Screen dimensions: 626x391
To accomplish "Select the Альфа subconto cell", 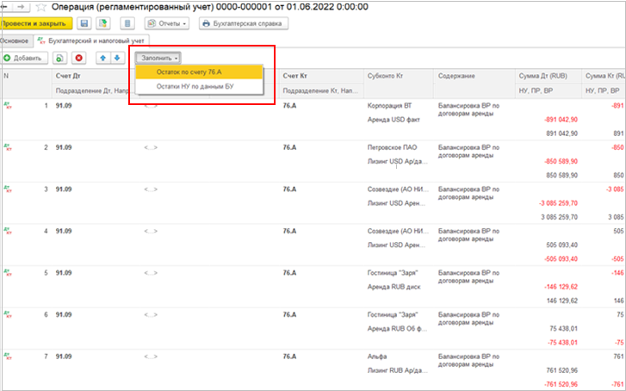I will pyautogui.click(x=377, y=357).
